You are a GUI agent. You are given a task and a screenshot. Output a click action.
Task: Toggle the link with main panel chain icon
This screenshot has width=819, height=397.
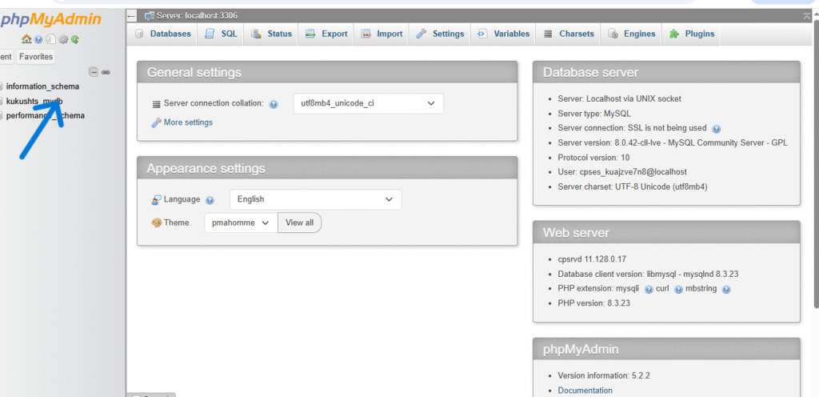[x=106, y=72]
